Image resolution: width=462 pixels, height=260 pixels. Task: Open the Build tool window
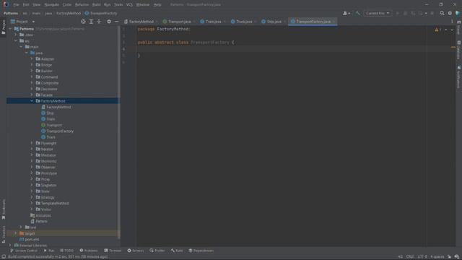pos(177,251)
